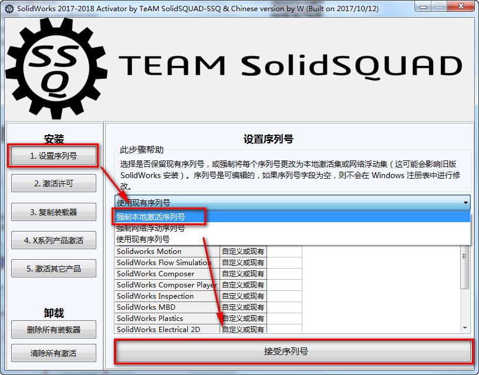Click the "1. 设置序列号" button

53,156
